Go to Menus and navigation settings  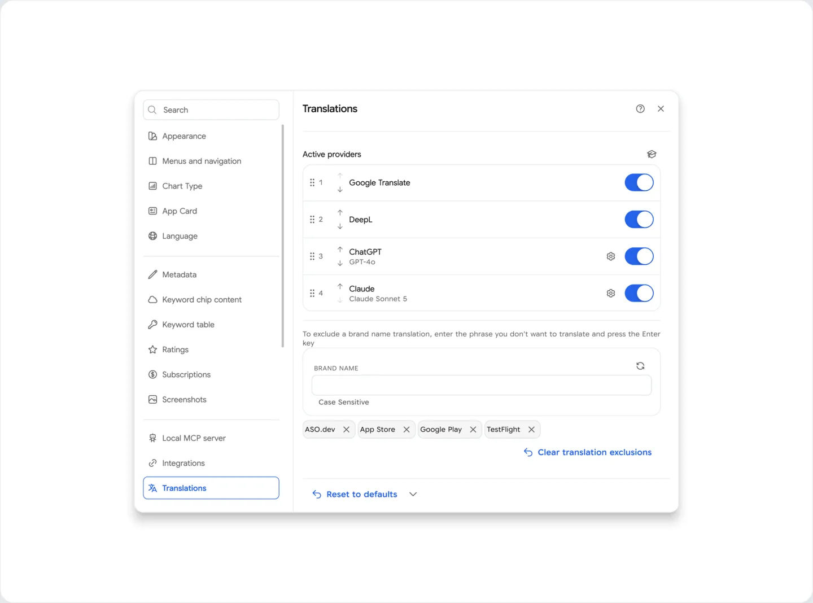tap(211, 161)
